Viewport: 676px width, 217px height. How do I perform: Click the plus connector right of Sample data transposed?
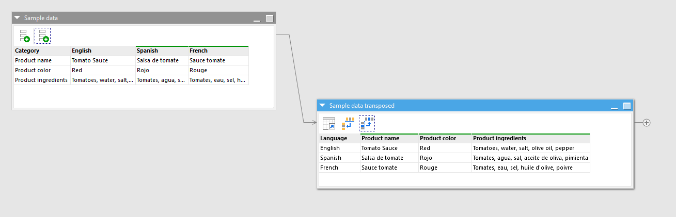coord(646,123)
